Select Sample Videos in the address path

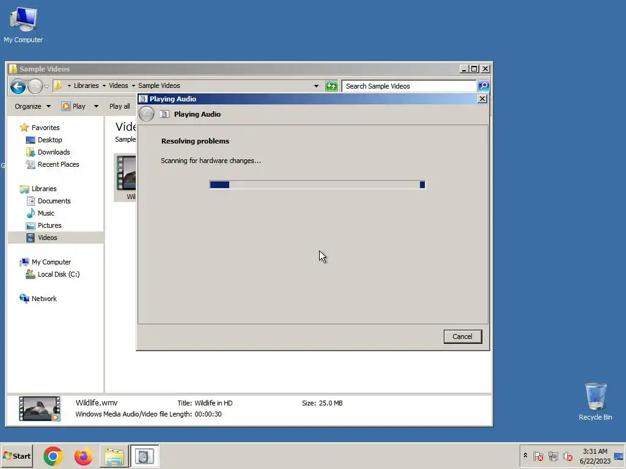159,85
